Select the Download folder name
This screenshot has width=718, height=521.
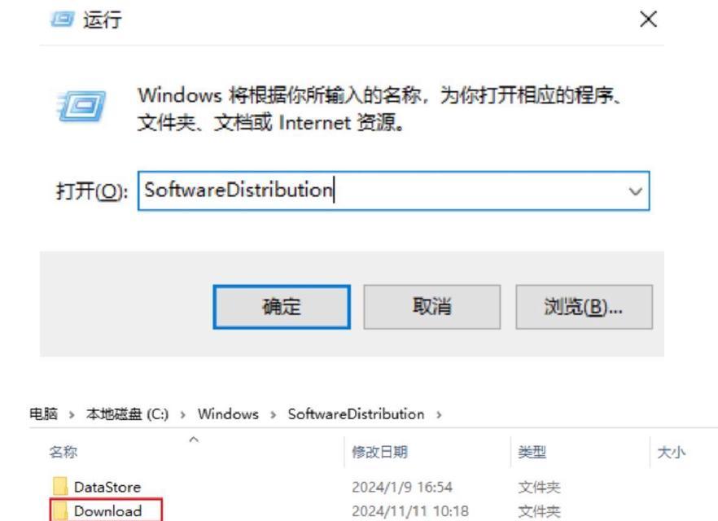(x=108, y=511)
